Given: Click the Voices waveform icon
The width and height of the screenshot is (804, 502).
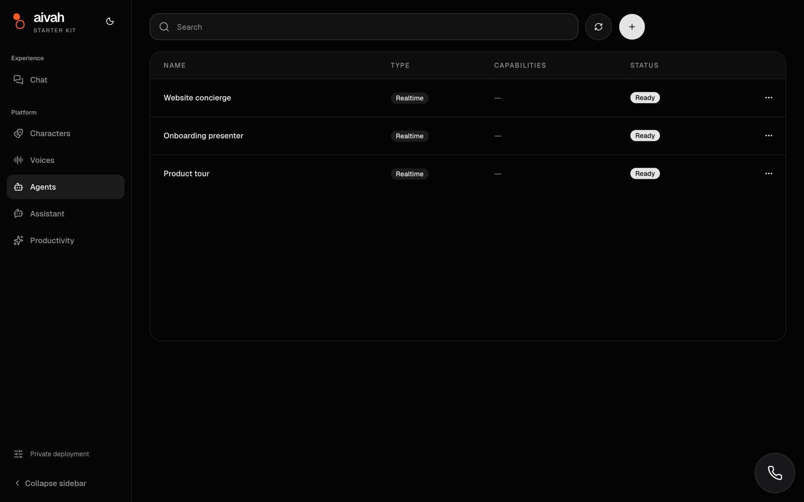Looking at the screenshot, I should (18, 160).
